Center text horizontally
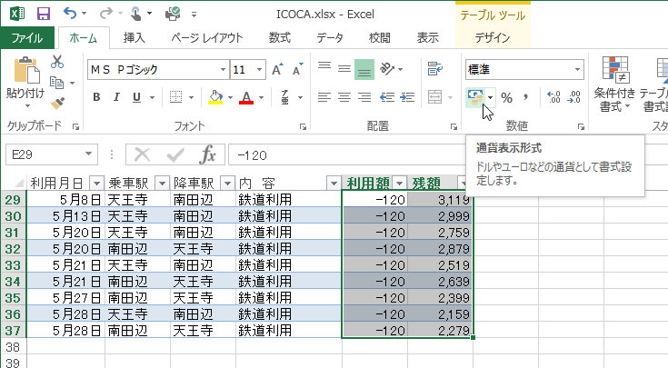The height and width of the screenshot is (368, 668). [x=344, y=97]
